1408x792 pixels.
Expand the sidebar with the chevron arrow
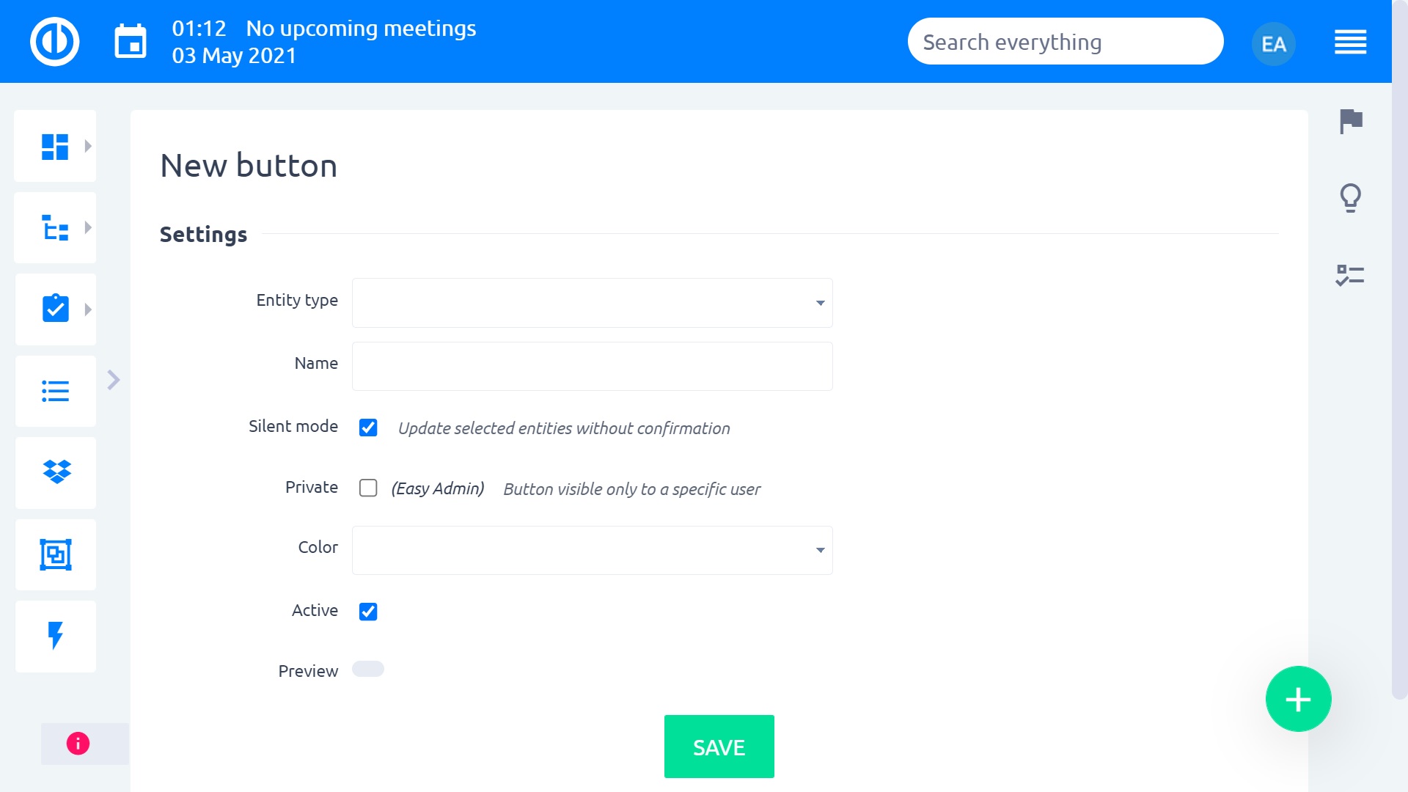tap(114, 380)
